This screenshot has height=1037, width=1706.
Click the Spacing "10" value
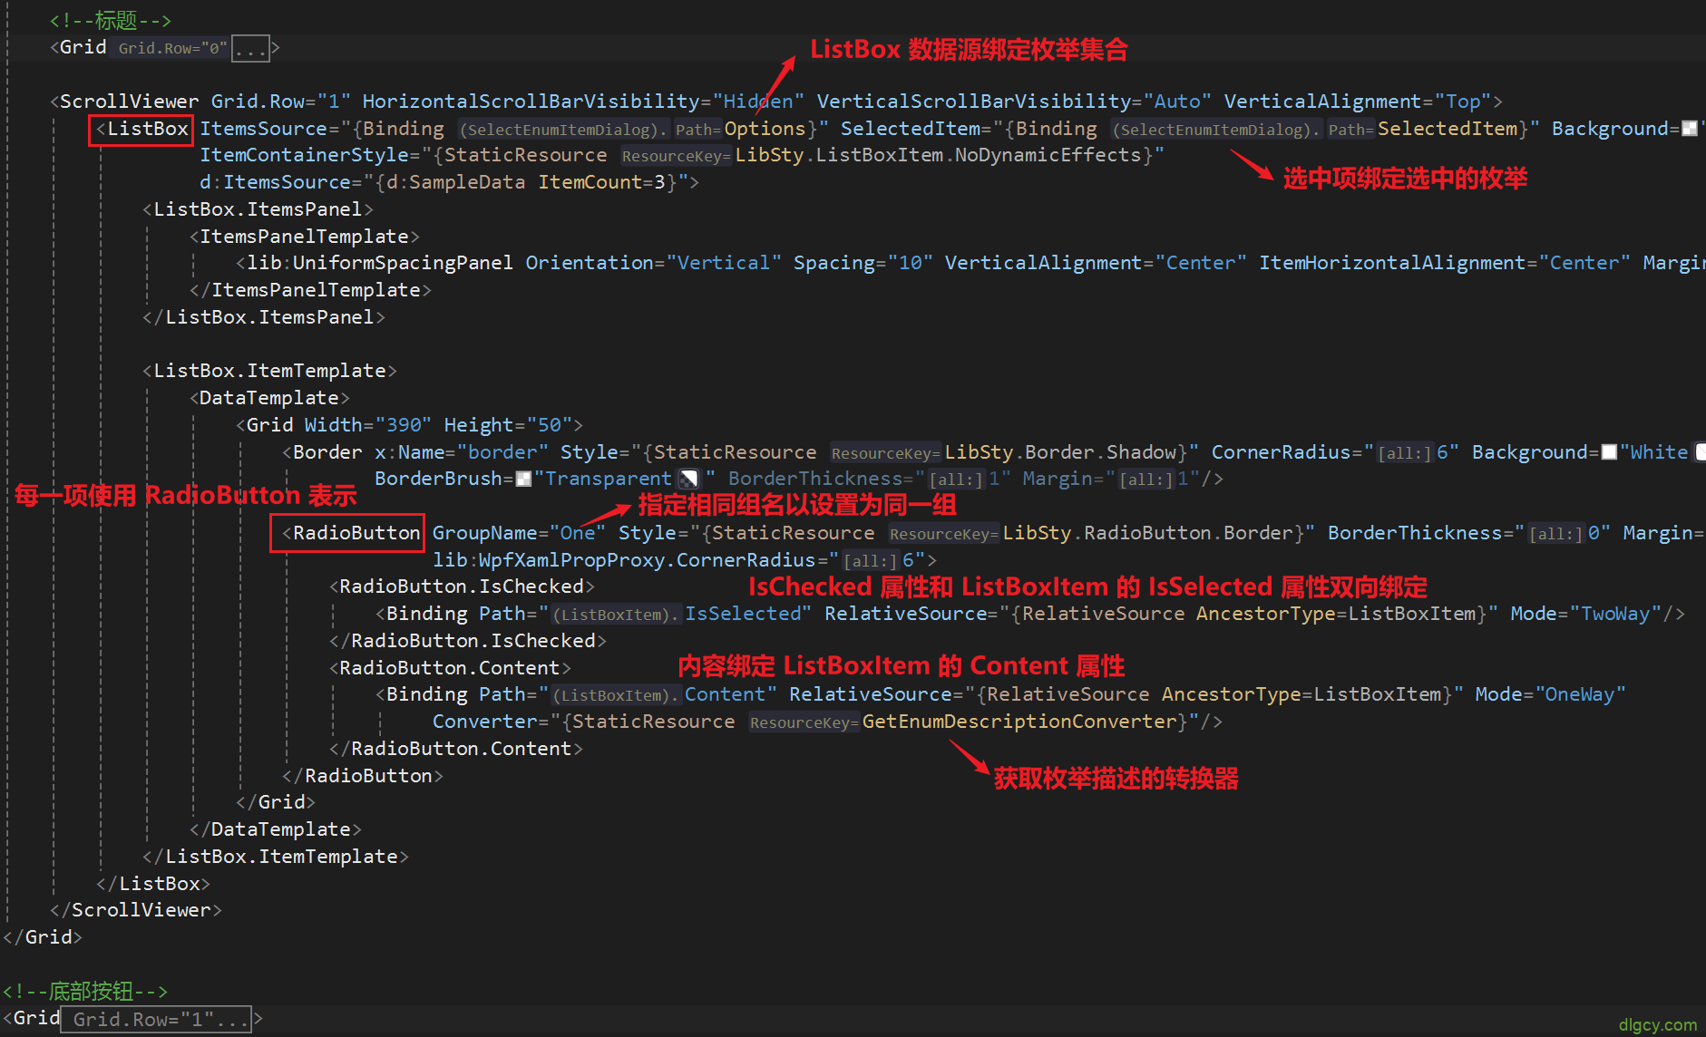click(910, 263)
